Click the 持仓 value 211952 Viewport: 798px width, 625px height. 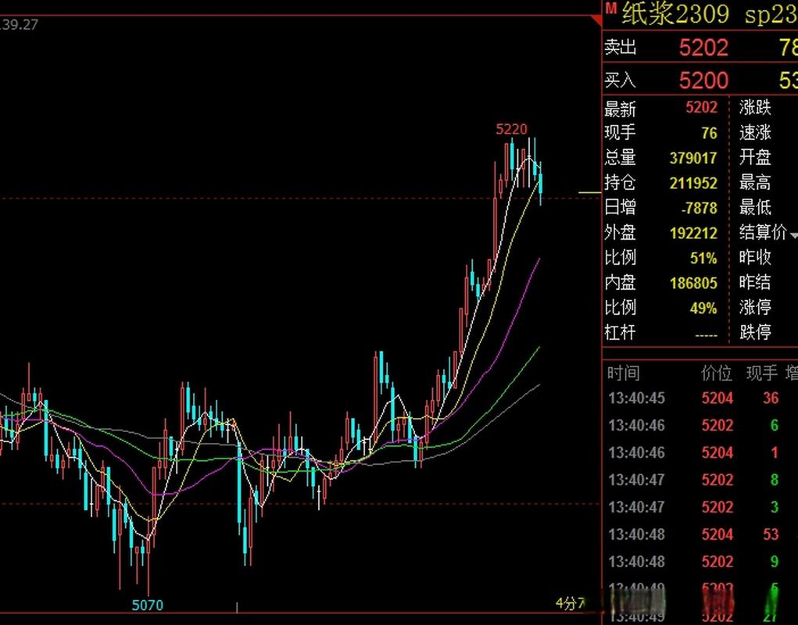pos(692,183)
